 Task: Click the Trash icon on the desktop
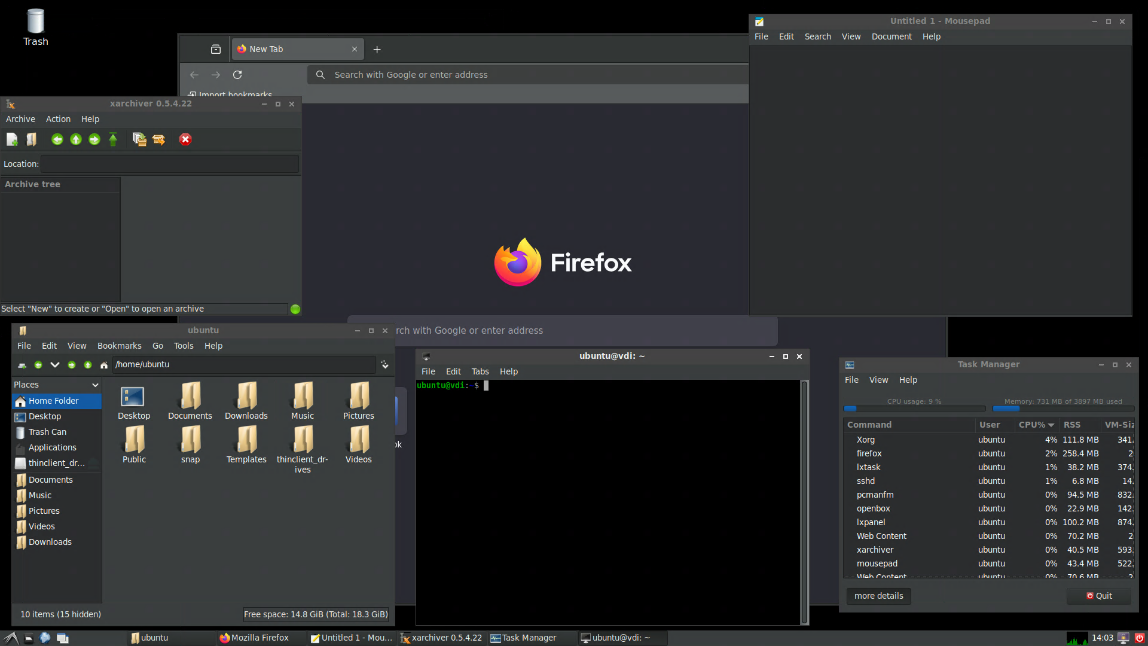click(36, 28)
